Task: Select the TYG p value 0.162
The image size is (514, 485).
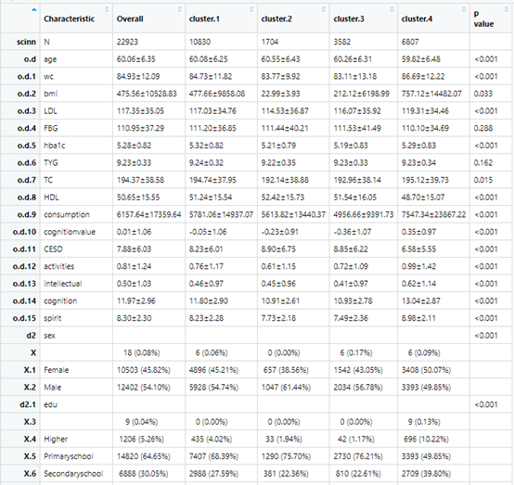Action: [x=482, y=163]
